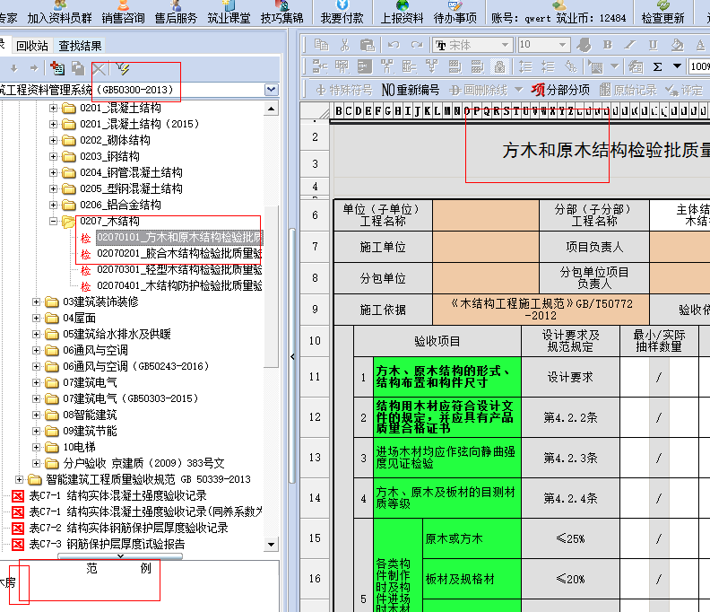
Task: Click the 分部分项 button
Action: pos(560,90)
